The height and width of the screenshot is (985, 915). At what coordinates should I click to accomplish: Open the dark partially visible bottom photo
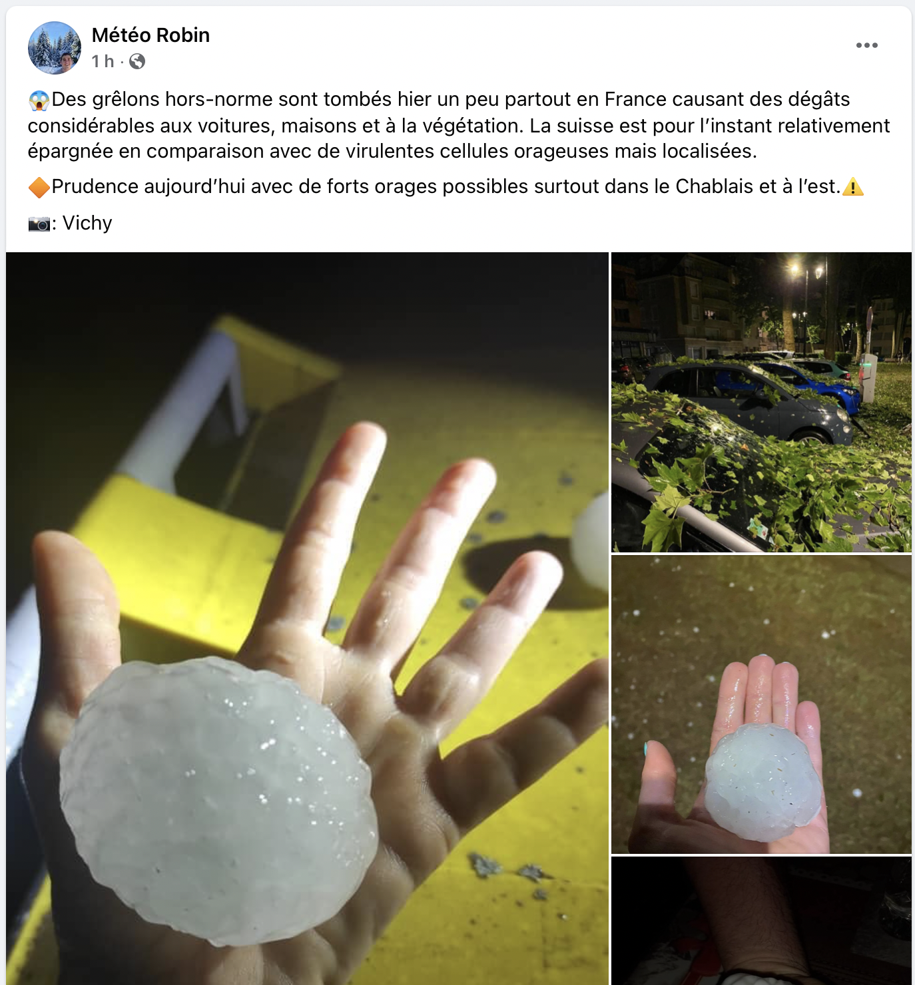[x=761, y=921]
